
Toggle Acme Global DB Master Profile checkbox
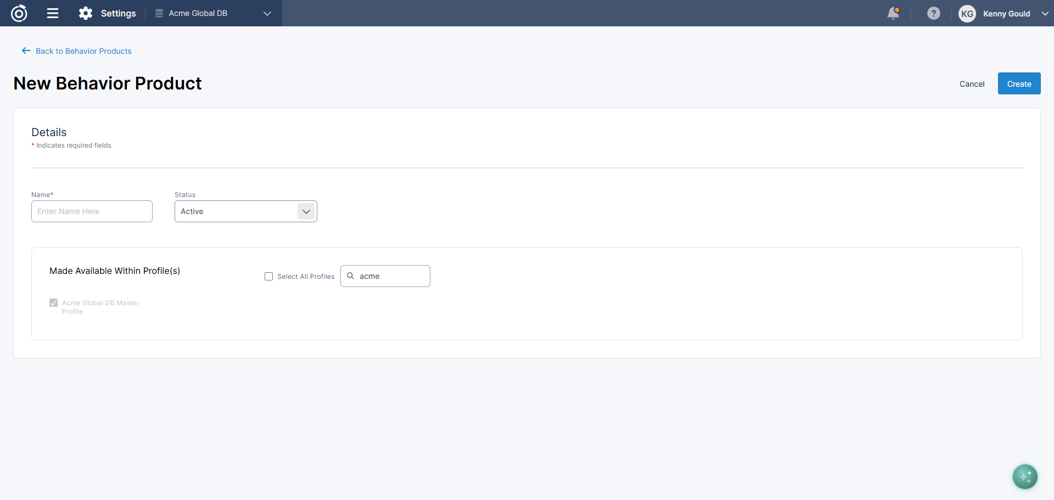54,303
